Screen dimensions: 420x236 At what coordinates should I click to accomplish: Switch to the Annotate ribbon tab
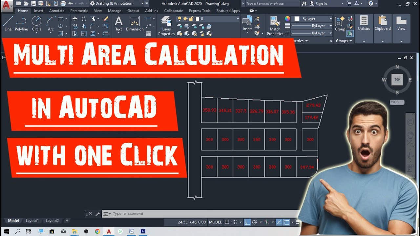57,10
